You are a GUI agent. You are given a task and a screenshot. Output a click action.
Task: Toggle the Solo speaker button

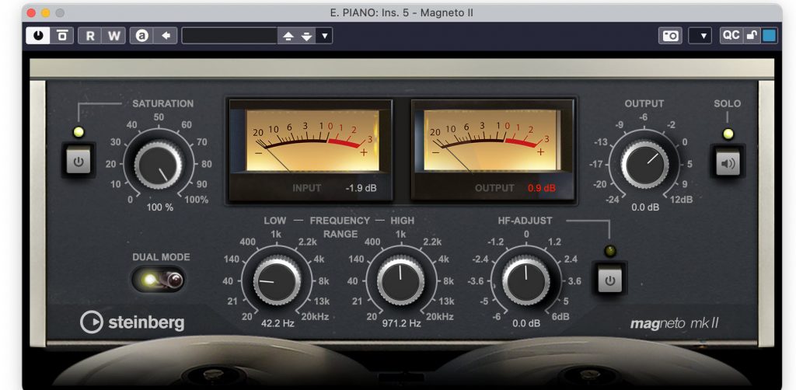point(728,163)
